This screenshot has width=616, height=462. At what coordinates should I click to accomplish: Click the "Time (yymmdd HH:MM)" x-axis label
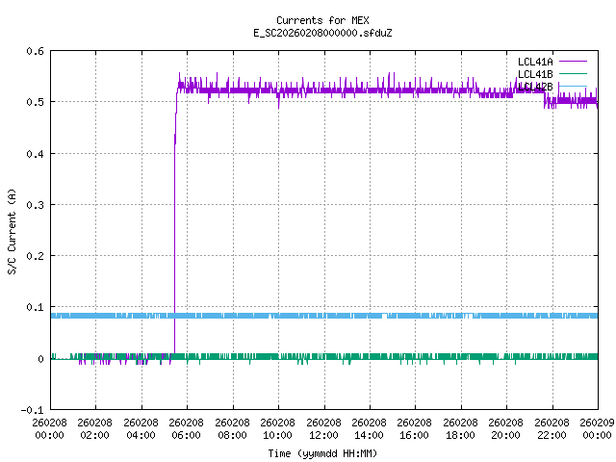pos(322,451)
